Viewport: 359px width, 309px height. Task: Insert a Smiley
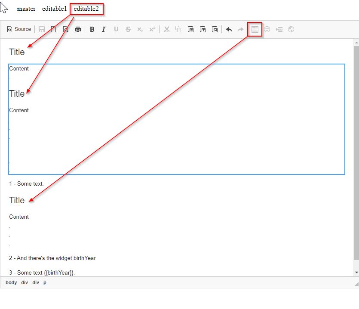click(267, 29)
